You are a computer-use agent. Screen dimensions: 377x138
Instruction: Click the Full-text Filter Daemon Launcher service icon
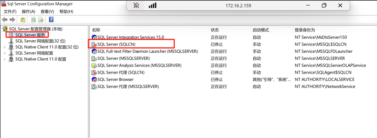(94, 51)
